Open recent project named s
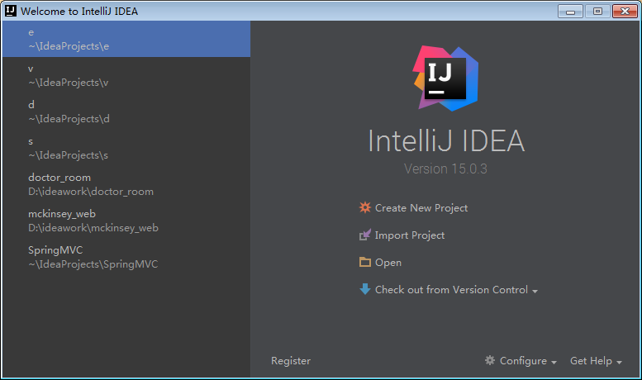The height and width of the screenshot is (380, 642). click(x=126, y=148)
